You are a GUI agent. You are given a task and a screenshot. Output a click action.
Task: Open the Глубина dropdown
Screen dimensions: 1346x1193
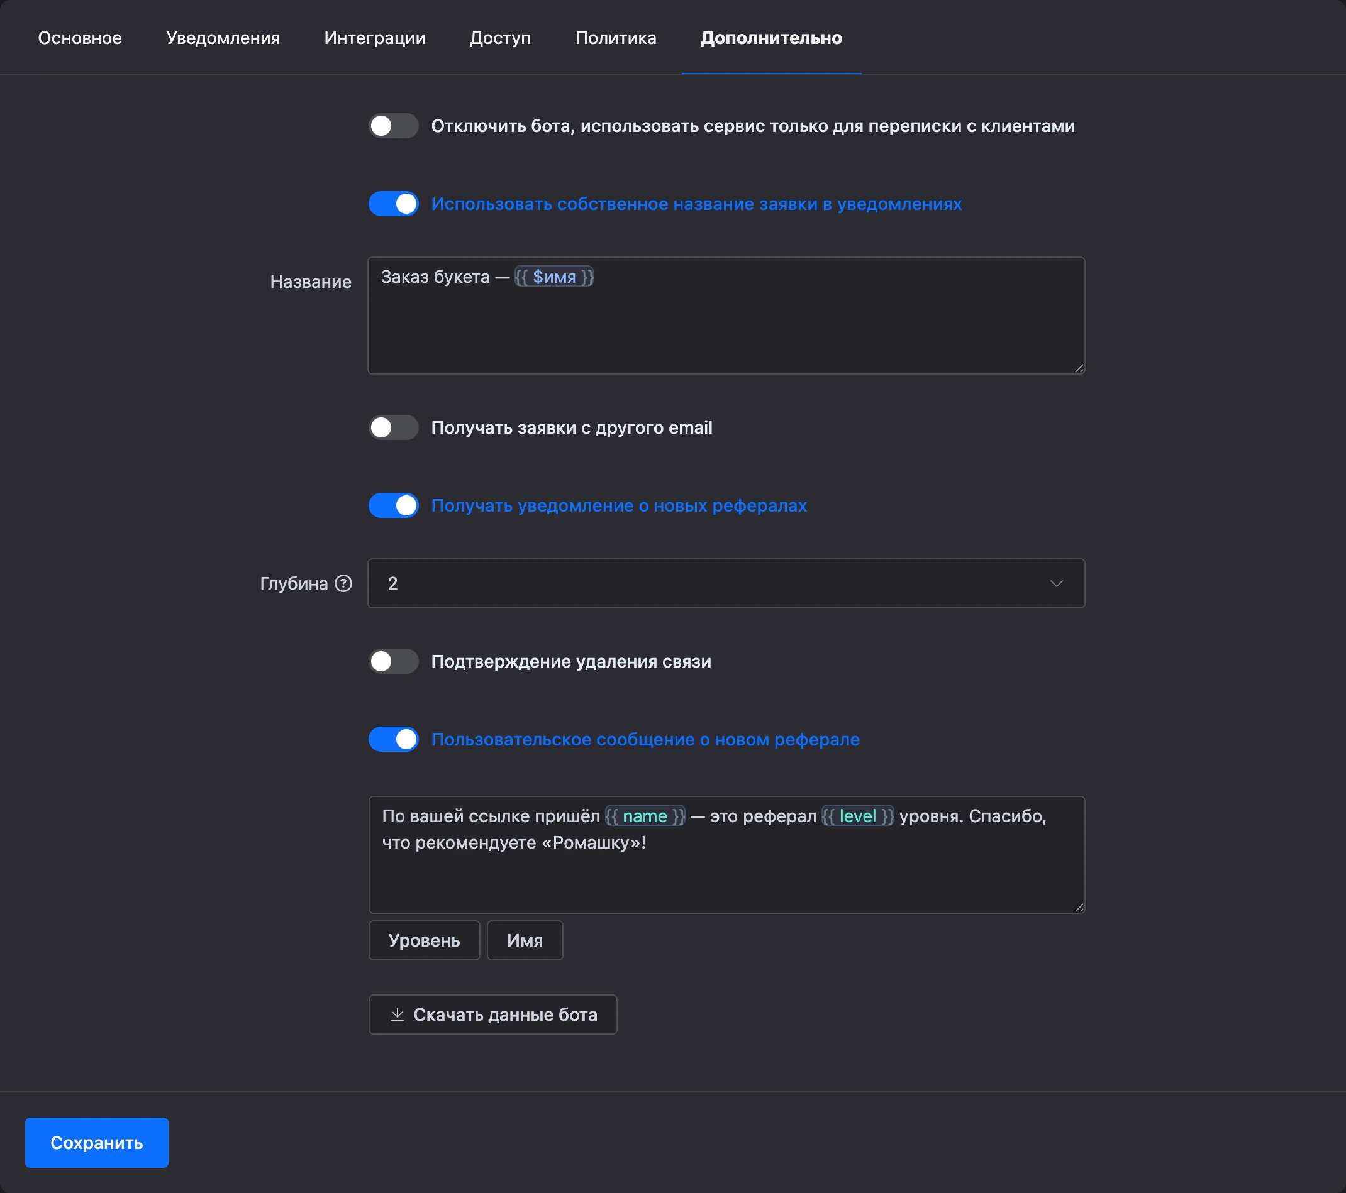click(x=726, y=583)
